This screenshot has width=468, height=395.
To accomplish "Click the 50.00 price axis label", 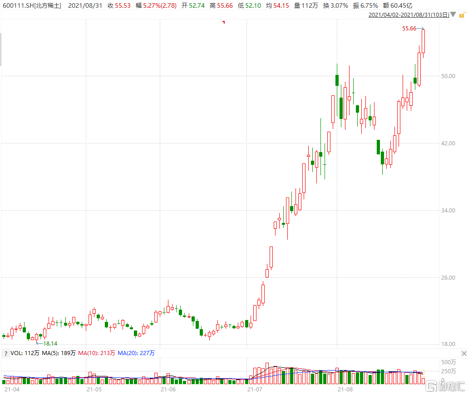I will (x=448, y=76).
